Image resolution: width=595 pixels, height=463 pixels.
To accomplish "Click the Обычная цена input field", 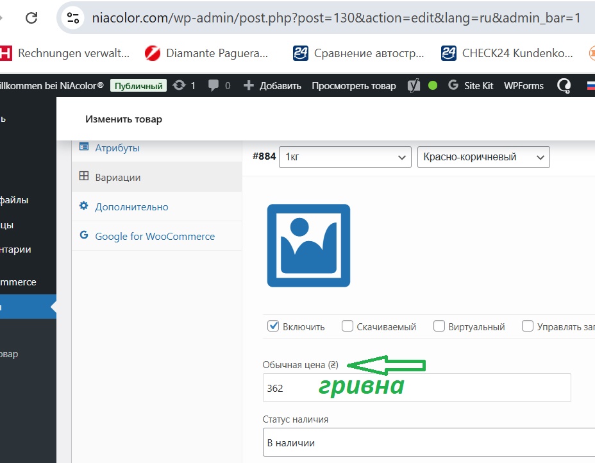I will tap(416, 389).
